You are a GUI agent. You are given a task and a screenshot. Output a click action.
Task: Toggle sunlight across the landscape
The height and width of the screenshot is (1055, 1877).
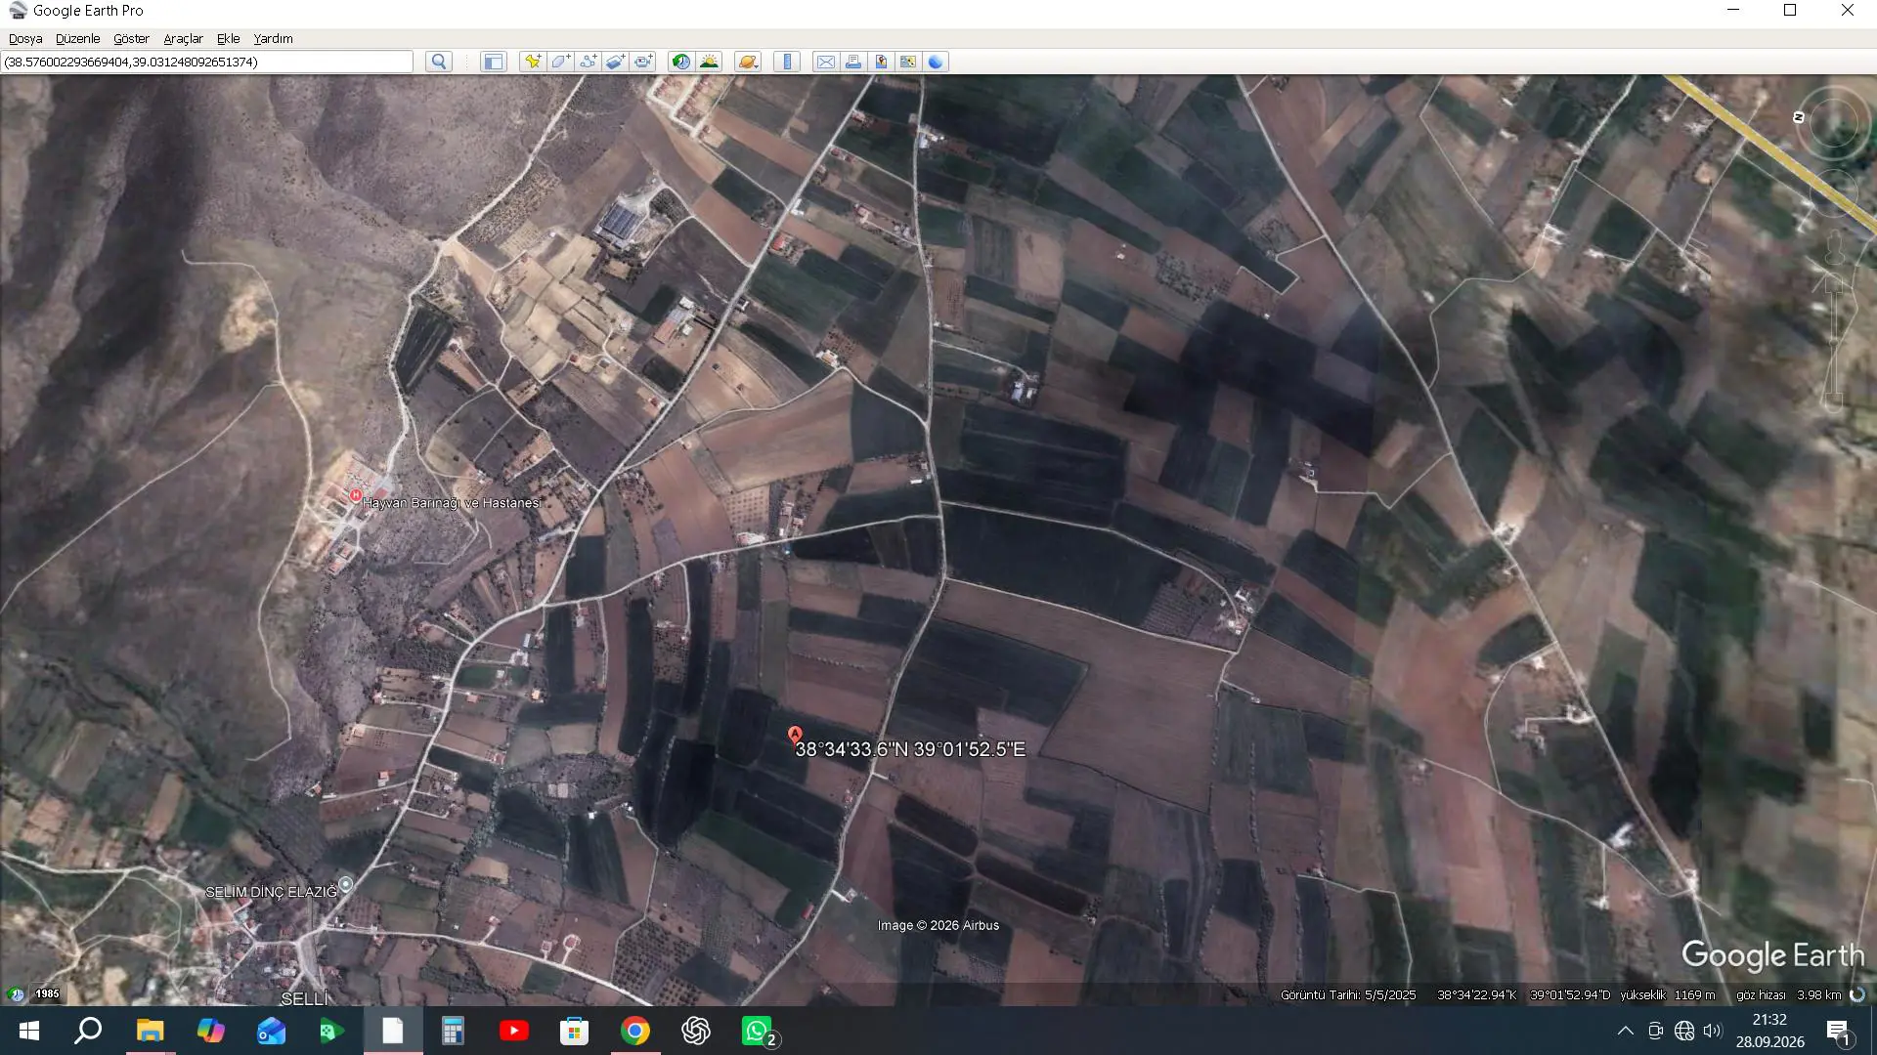(709, 62)
